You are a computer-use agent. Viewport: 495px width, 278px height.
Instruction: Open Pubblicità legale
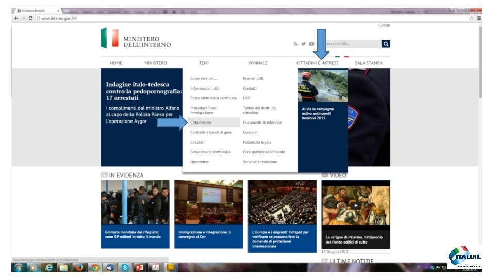tap(257, 142)
